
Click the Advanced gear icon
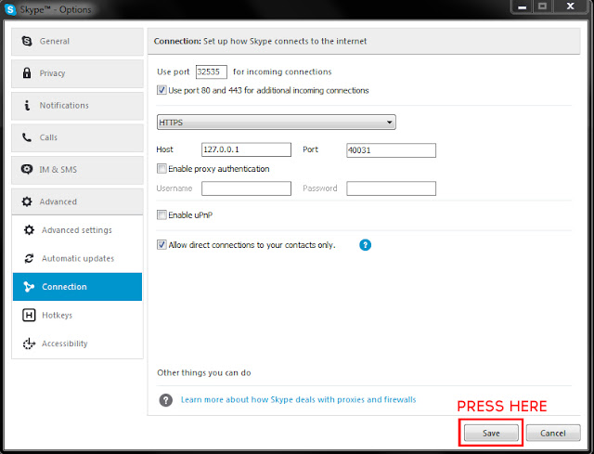pyautogui.click(x=27, y=201)
